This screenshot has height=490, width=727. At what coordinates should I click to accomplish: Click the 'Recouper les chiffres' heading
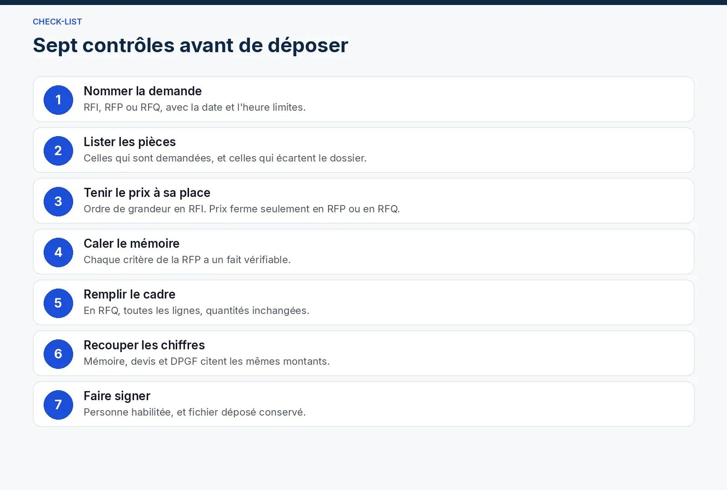[144, 345]
